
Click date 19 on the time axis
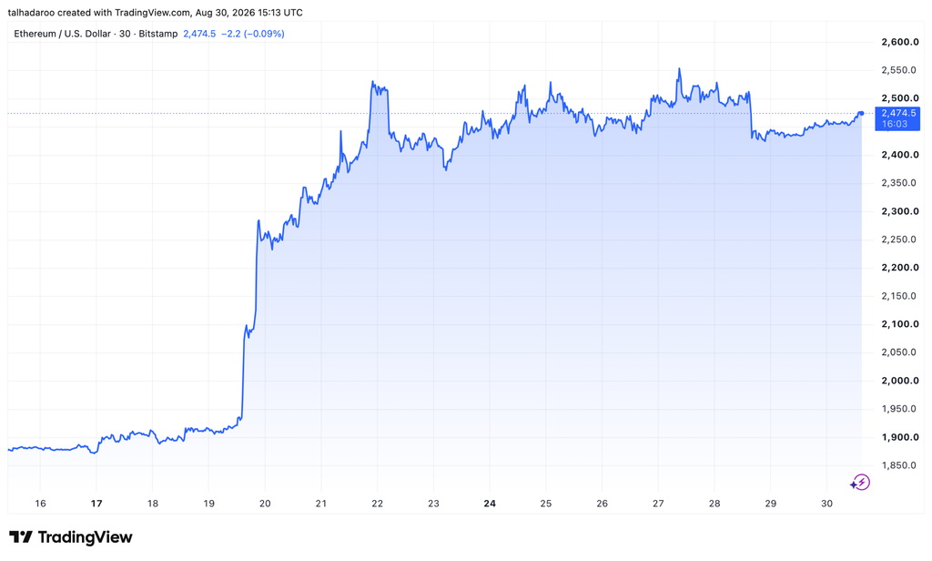pos(208,504)
